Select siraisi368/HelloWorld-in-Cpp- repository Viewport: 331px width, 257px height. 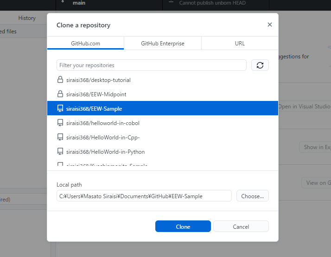pyautogui.click(x=163, y=137)
